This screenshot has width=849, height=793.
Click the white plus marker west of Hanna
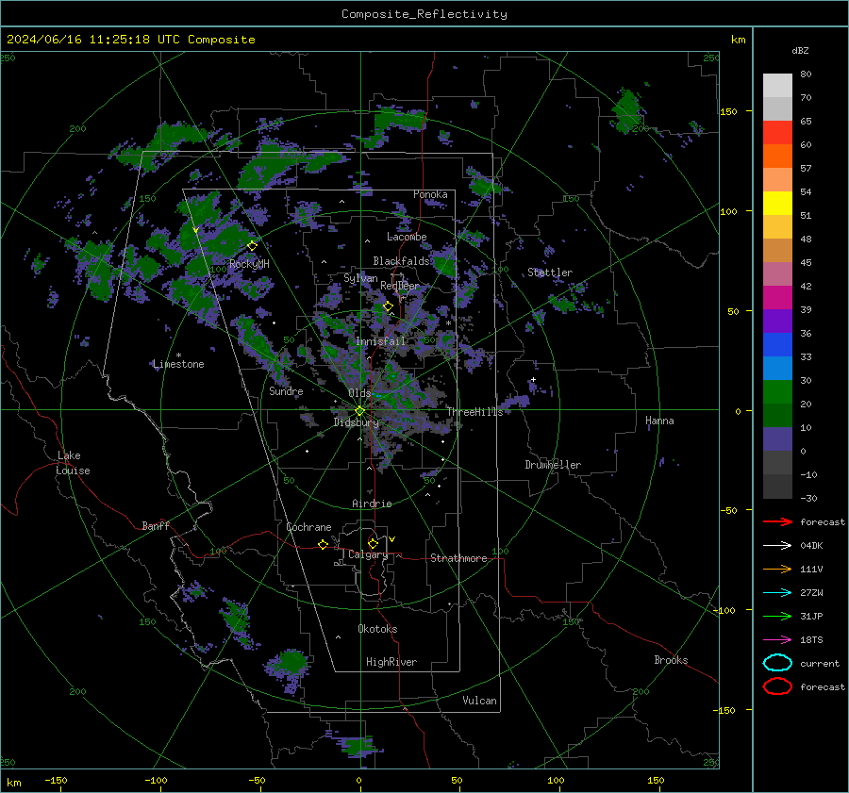pyautogui.click(x=533, y=379)
